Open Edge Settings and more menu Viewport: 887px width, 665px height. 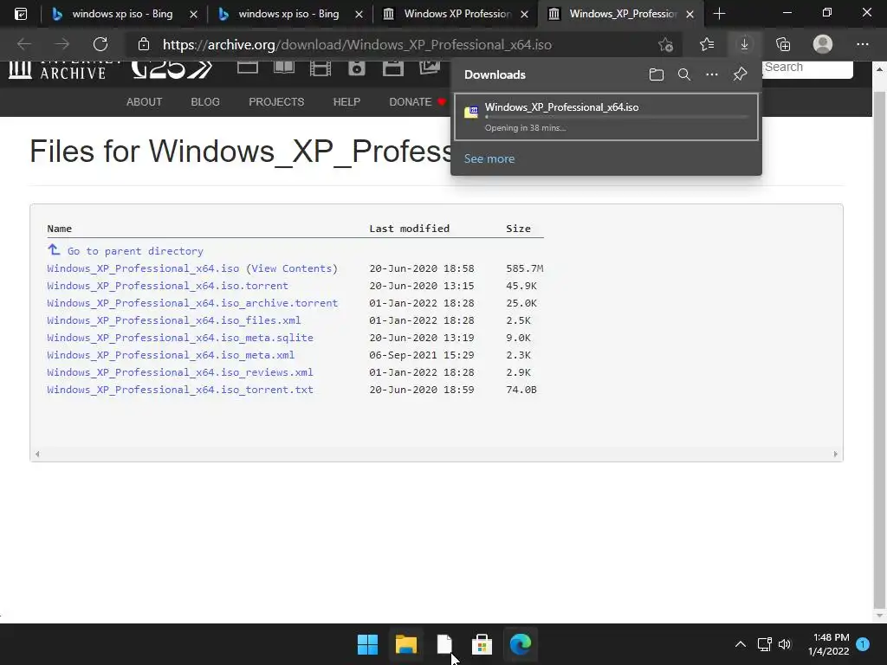point(862,44)
